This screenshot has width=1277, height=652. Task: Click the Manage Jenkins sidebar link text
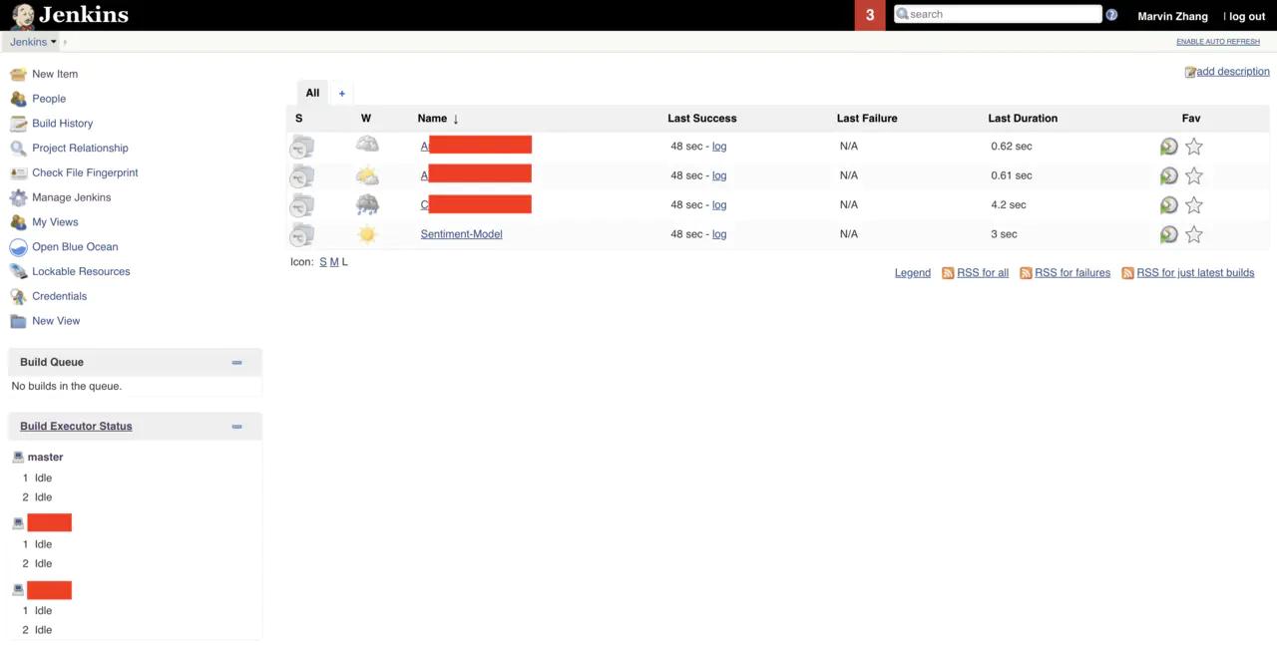coord(71,197)
